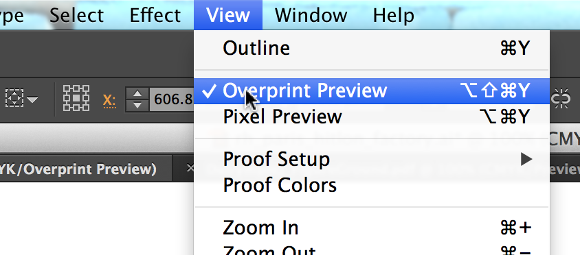Open dropdown arrow beside the transform icon
The width and height of the screenshot is (580, 255).
click(x=32, y=99)
